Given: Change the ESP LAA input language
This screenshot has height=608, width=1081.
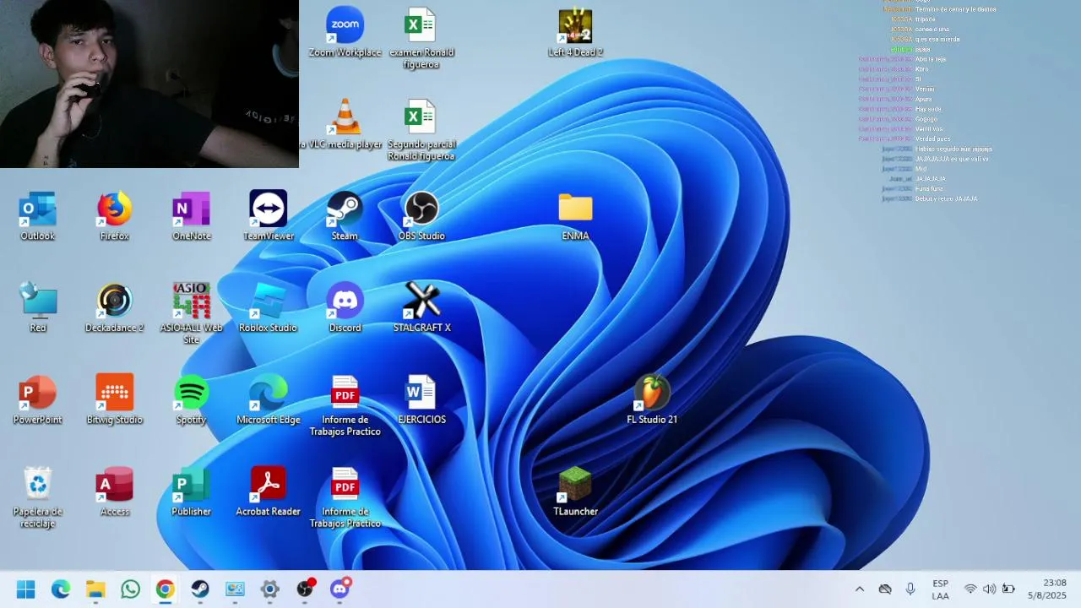Looking at the screenshot, I should 940,589.
